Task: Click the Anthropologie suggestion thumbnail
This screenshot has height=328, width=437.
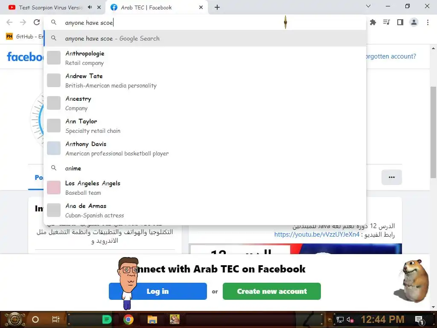Action: coord(54,58)
